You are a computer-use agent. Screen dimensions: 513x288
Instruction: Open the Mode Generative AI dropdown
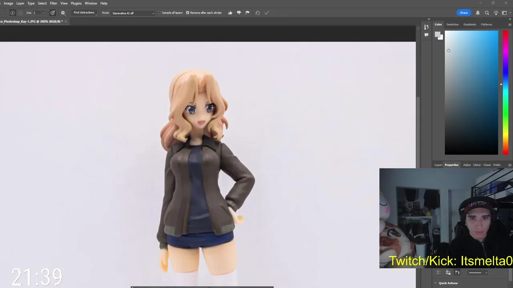133,13
